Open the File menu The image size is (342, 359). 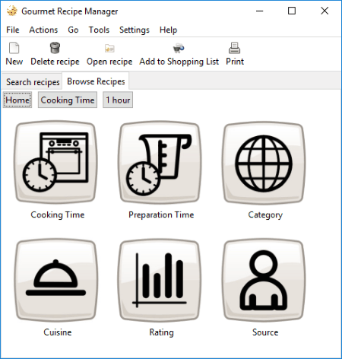pos(13,30)
